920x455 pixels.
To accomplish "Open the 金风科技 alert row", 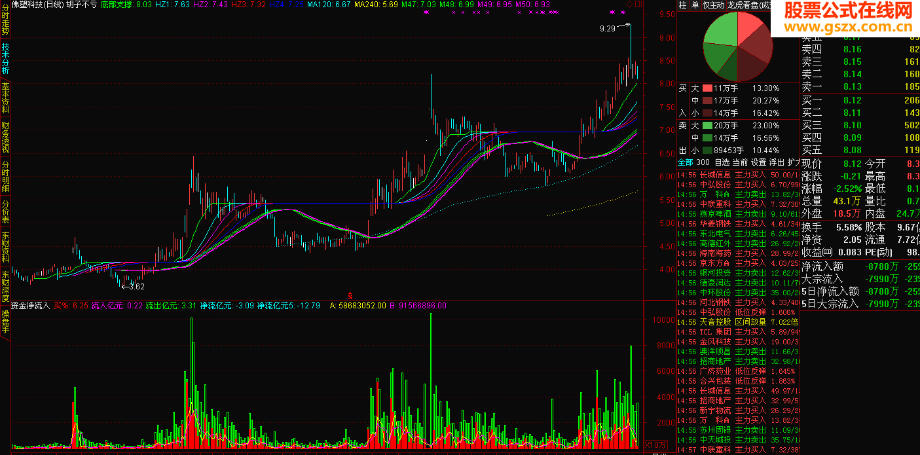I will [x=738, y=342].
